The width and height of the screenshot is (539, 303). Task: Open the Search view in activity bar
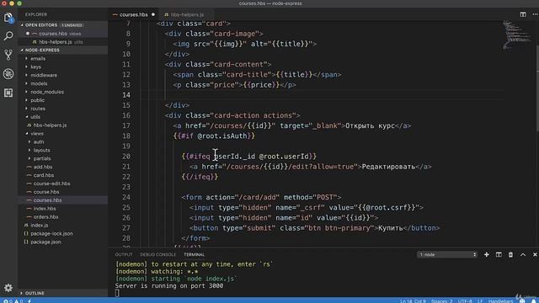8,36
